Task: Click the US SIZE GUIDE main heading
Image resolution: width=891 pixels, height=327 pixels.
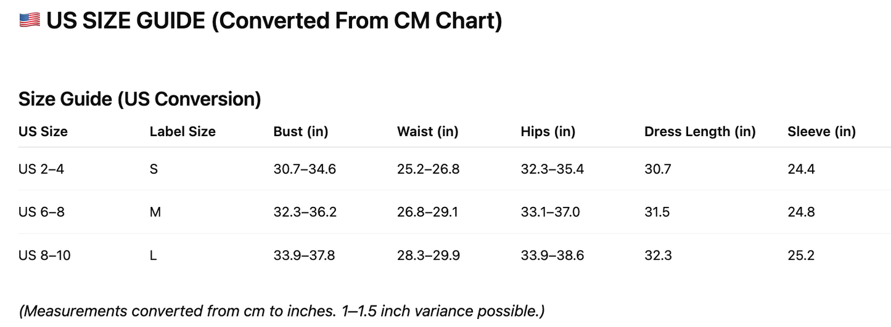Action: point(274,21)
